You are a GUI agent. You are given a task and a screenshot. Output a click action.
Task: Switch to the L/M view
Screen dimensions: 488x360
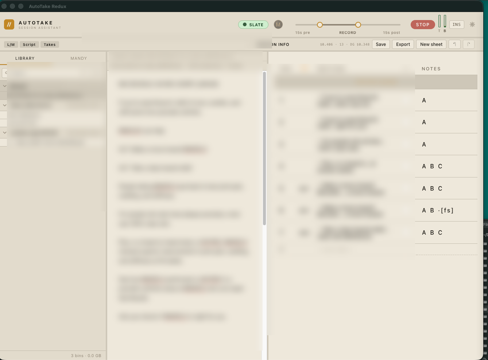(11, 44)
